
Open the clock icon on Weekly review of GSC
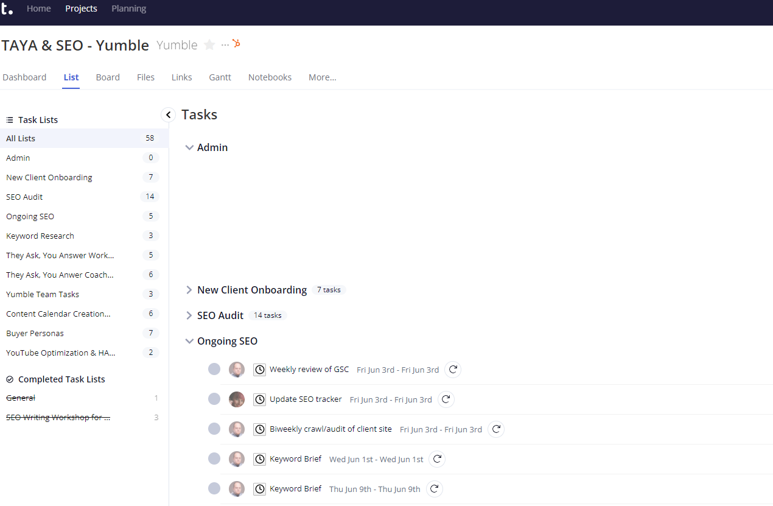(259, 369)
